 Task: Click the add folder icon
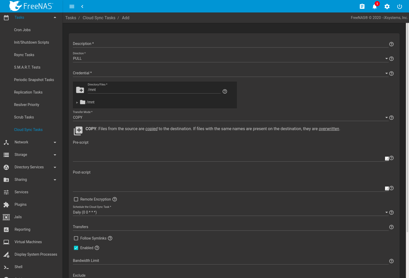click(80, 90)
